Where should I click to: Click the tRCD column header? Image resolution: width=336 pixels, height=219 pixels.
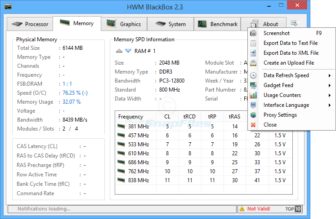190,117
